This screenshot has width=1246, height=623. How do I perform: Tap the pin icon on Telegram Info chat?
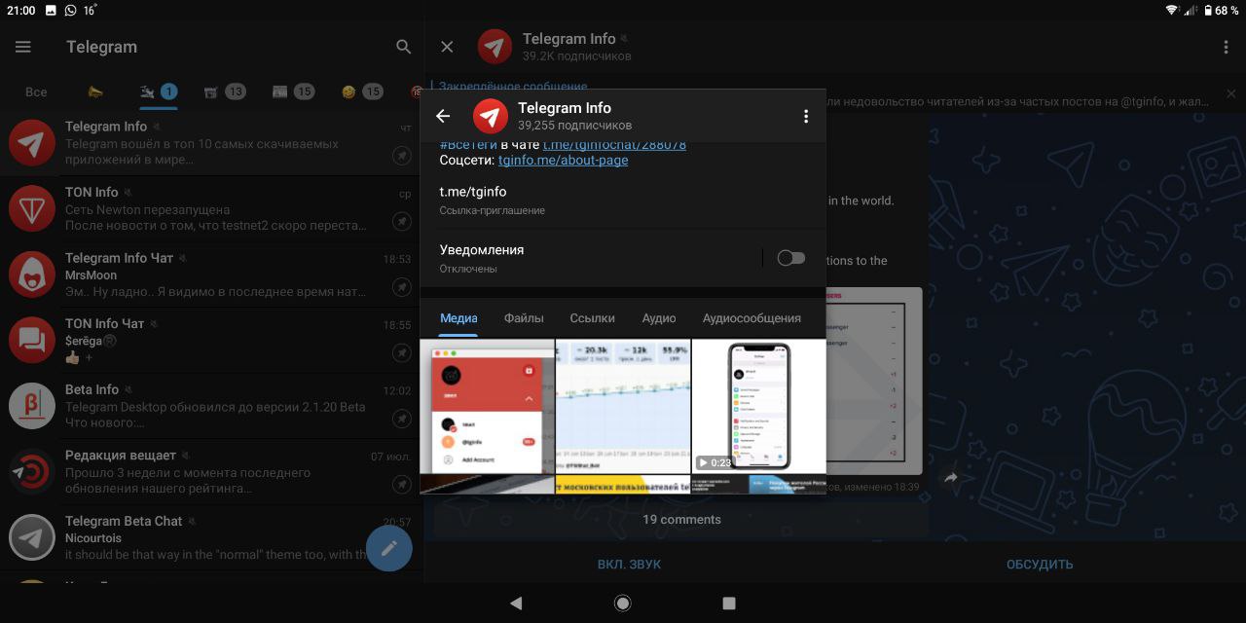(402, 155)
